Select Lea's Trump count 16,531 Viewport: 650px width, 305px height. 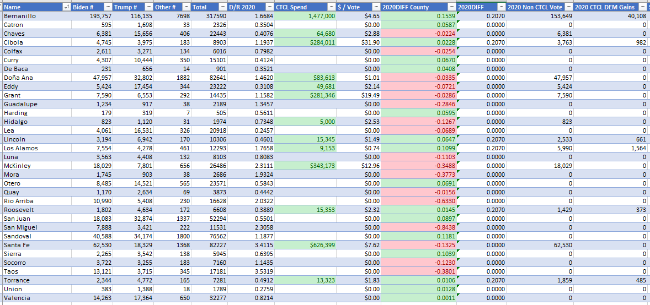click(x=133, y=130)
